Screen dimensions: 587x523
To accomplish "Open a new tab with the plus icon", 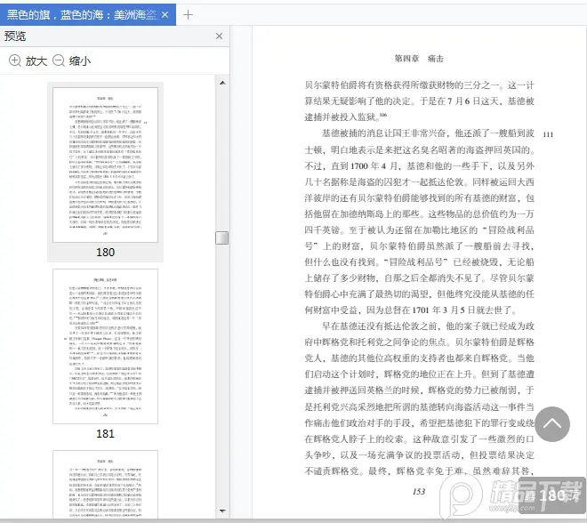I will click(x=188, y=15).
